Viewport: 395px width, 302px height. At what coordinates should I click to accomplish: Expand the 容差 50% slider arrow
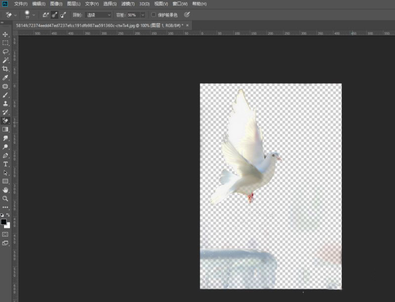click(x=143, y=15)
